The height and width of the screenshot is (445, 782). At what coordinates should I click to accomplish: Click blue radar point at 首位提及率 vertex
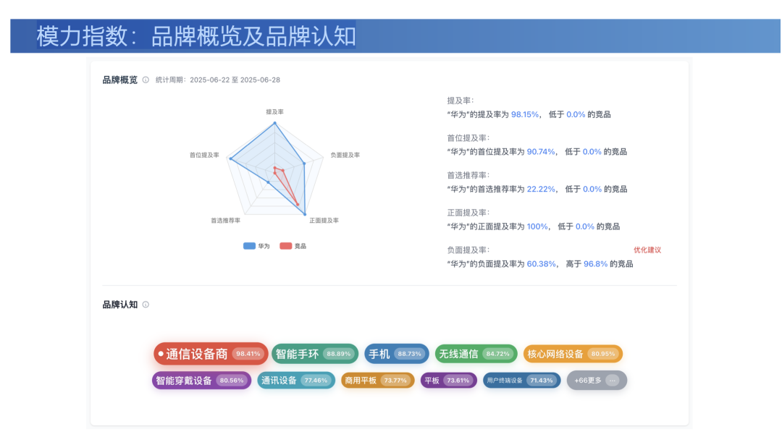pos(230,159)
